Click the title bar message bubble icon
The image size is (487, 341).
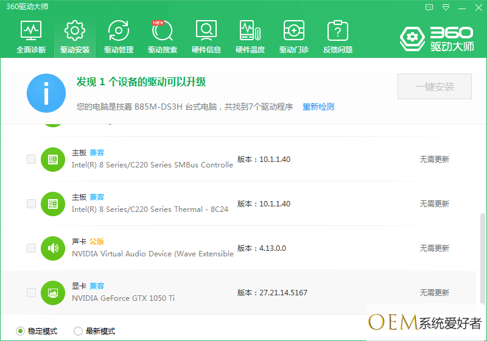(x=429, y=7)
